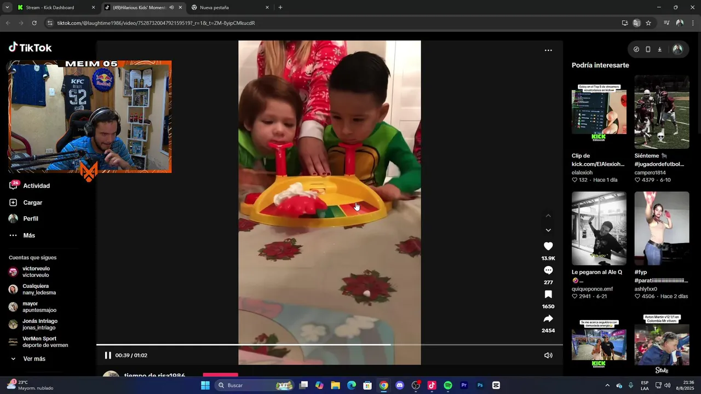Screen dimensions: 701x394
Task: Open TikTok profile avatar in top pill
Action: point(677,49)
